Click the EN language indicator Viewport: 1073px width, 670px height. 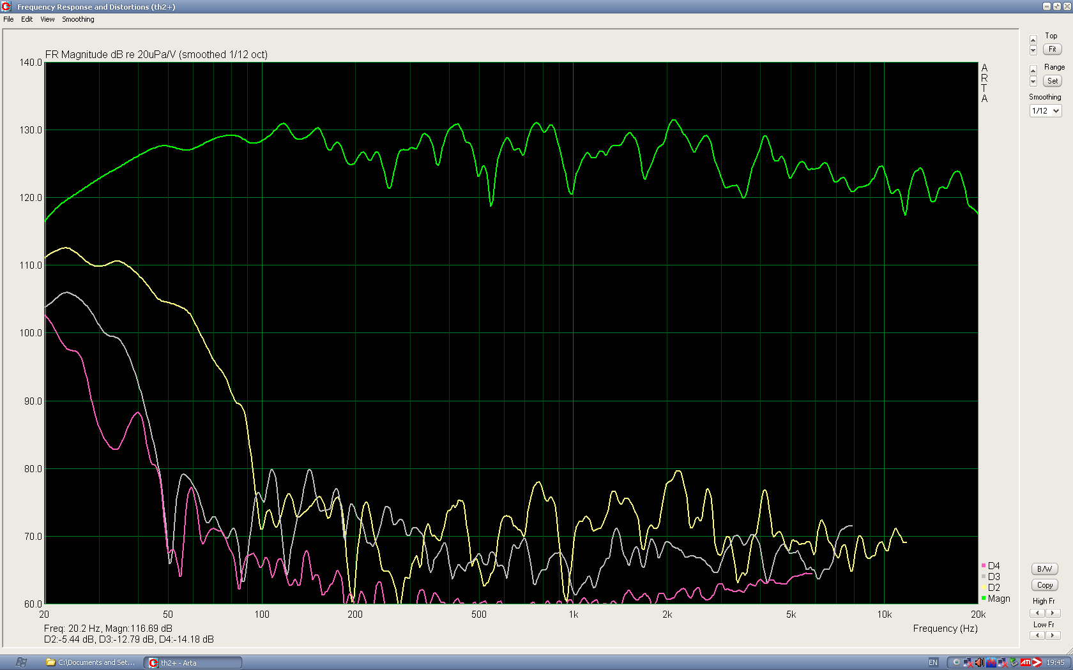[933, 662]
